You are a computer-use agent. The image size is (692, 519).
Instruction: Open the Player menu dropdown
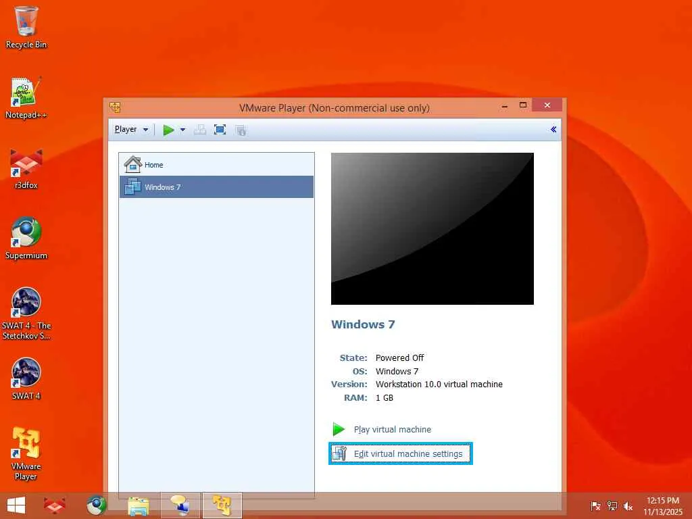pyautogui.click(x=131, y=129)
